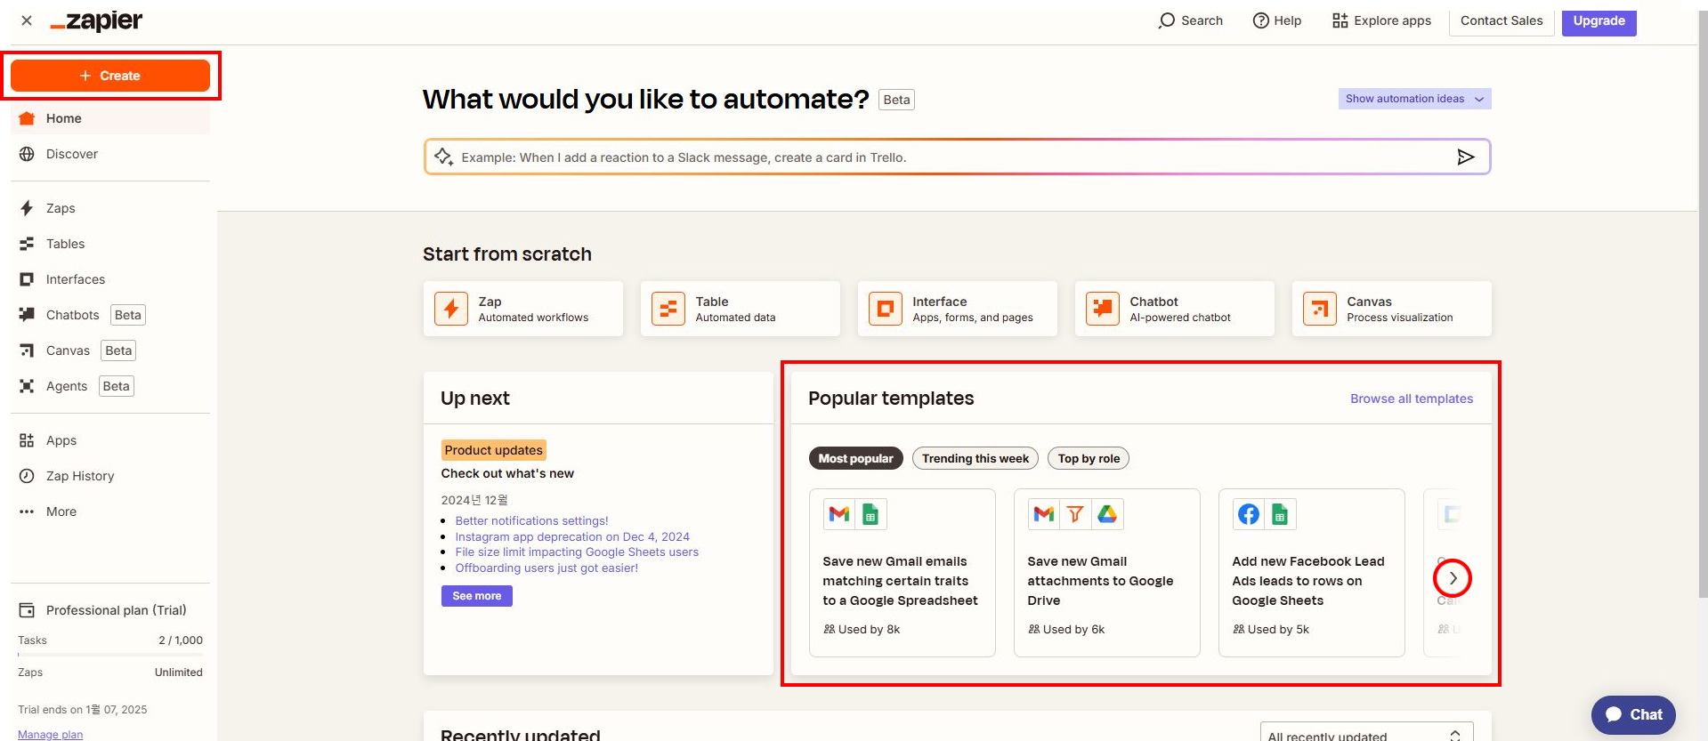Open Facebook Lead Ads to Sheets template

coord(1312,573)
